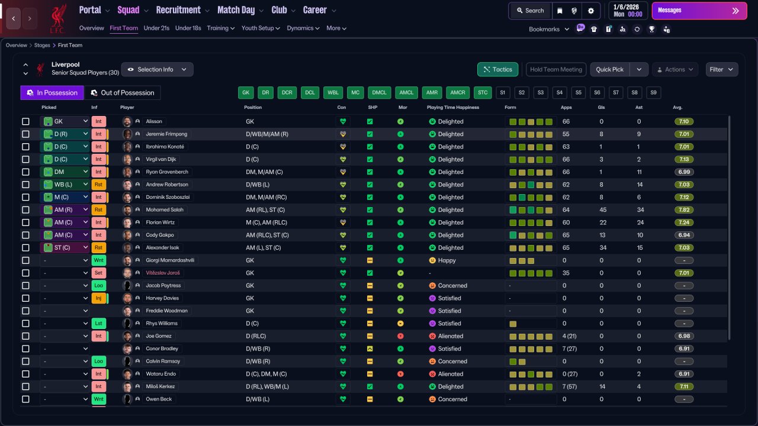
Task: Open the settings gear icon
Action: (x=590, y=11)
